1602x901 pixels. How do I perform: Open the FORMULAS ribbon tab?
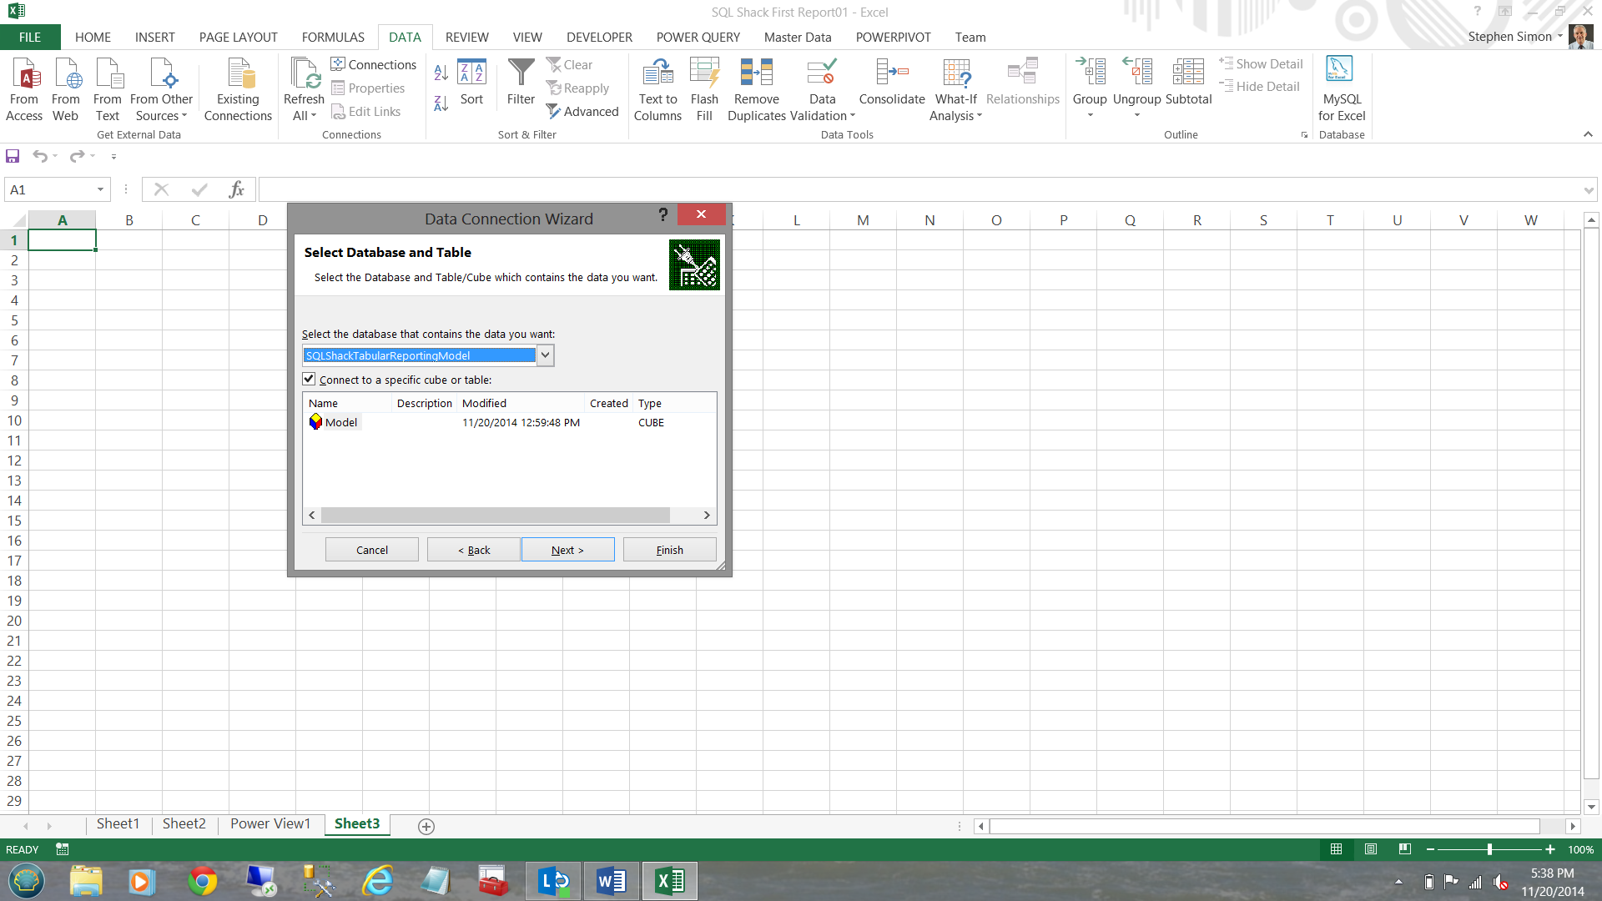click(333, 38)
